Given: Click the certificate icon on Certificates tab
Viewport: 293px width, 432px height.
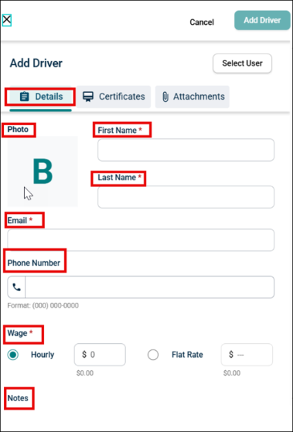Looking at the screenshot, I should click(x=88, y=97).
